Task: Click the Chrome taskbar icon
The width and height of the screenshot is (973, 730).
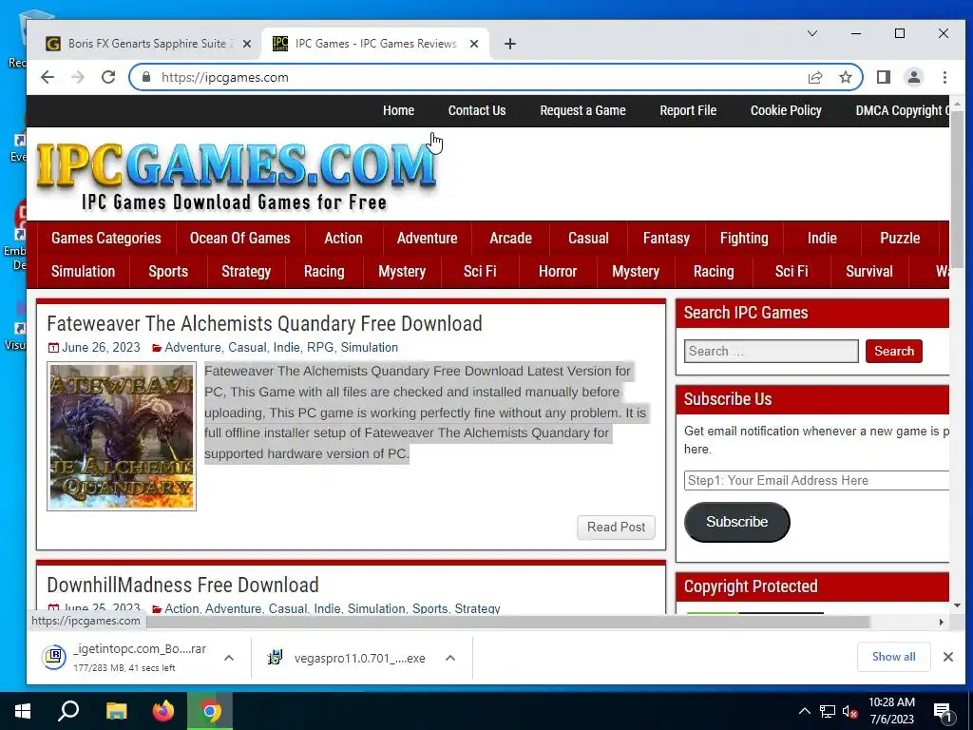Action: click(x=210, y=711)
